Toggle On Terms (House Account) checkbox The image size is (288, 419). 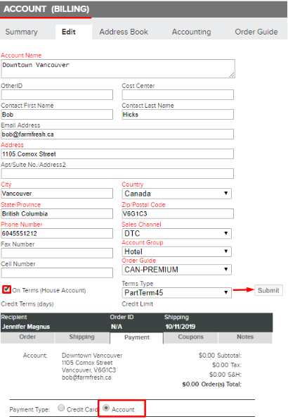click(x=6, y=289)
